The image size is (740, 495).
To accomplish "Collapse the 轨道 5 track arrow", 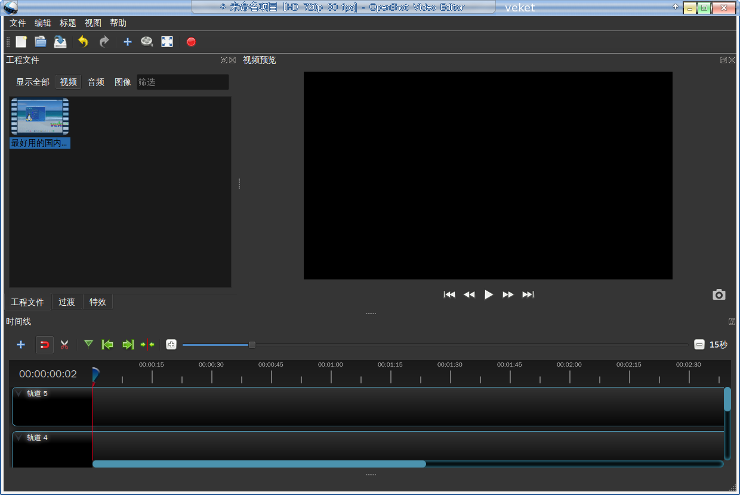I will (18, 393).
